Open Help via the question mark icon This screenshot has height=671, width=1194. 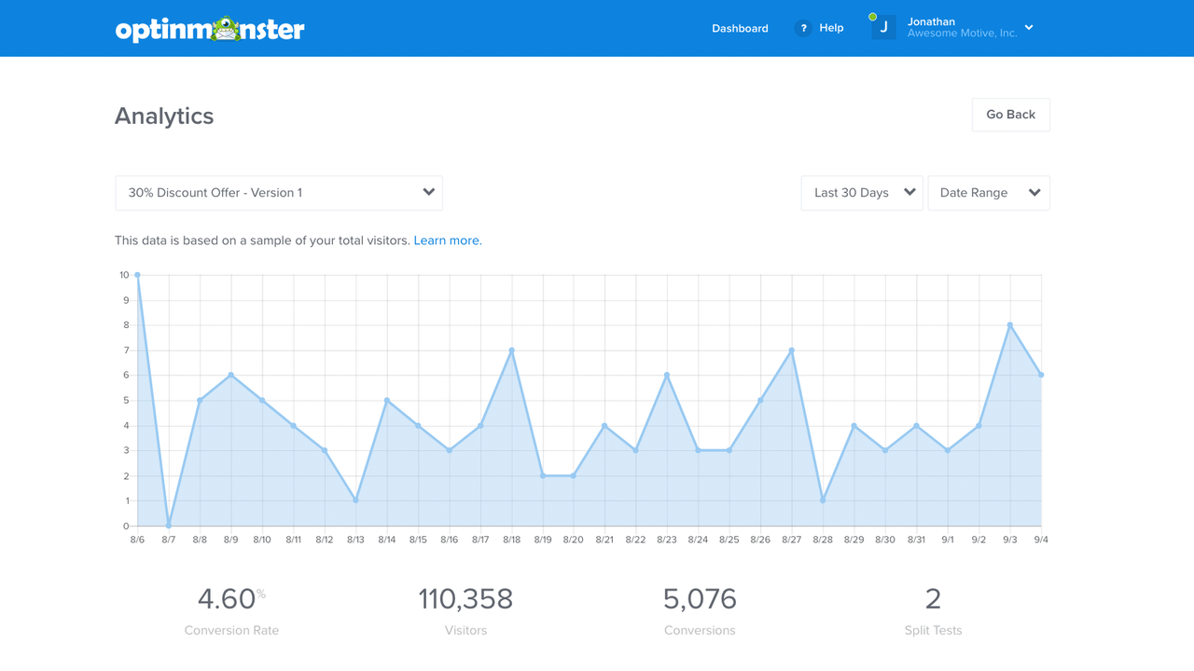[803, 28]
